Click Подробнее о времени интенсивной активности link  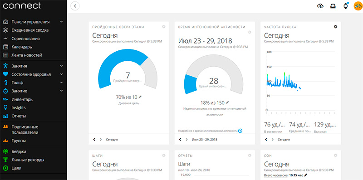click(x=208, y=131)
